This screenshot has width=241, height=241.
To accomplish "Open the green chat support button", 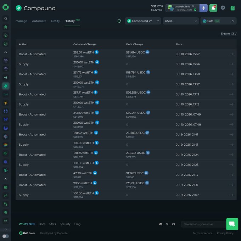I will pyautogui.click(x=232, y=224).
